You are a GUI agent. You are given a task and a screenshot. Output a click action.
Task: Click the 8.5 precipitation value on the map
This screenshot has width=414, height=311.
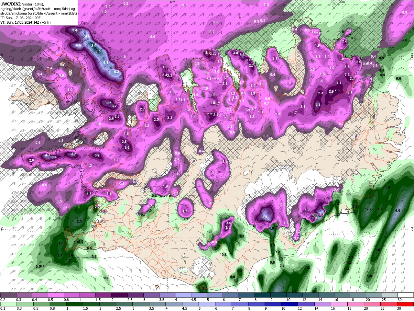click(98, 51)
